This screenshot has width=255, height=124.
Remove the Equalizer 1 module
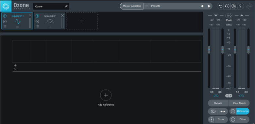coord(30,15)
